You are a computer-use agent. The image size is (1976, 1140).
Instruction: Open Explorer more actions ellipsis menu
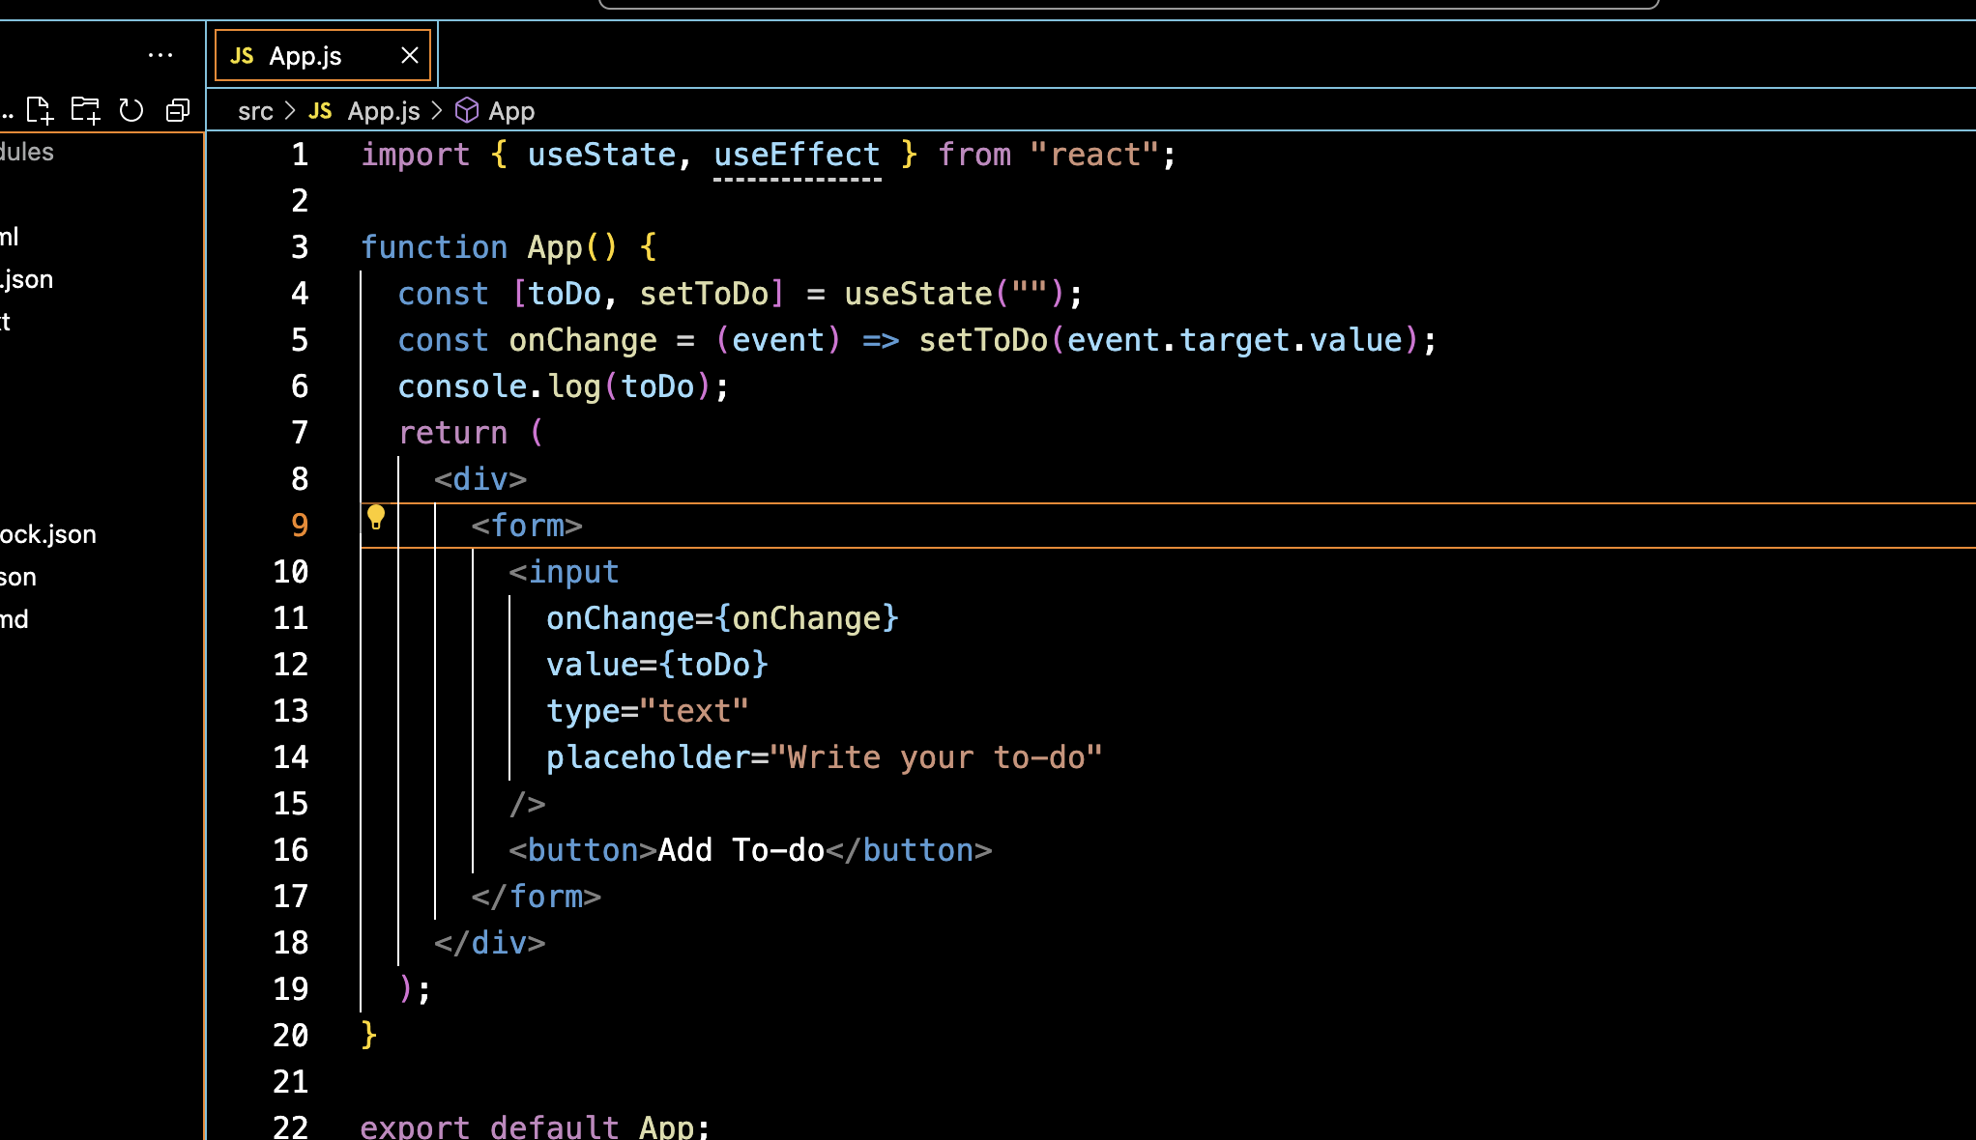pos(160,55)
